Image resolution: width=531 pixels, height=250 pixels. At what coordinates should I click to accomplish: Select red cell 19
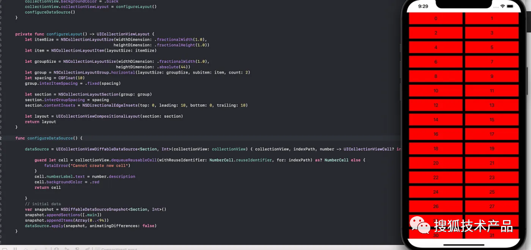pyautogui.click(x=492, y=149)
